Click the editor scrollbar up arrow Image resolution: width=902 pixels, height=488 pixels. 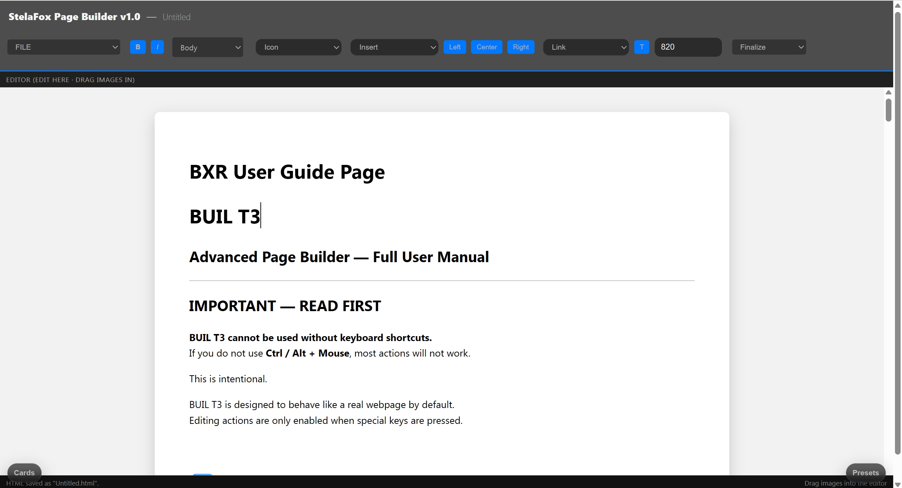(888, 92)
